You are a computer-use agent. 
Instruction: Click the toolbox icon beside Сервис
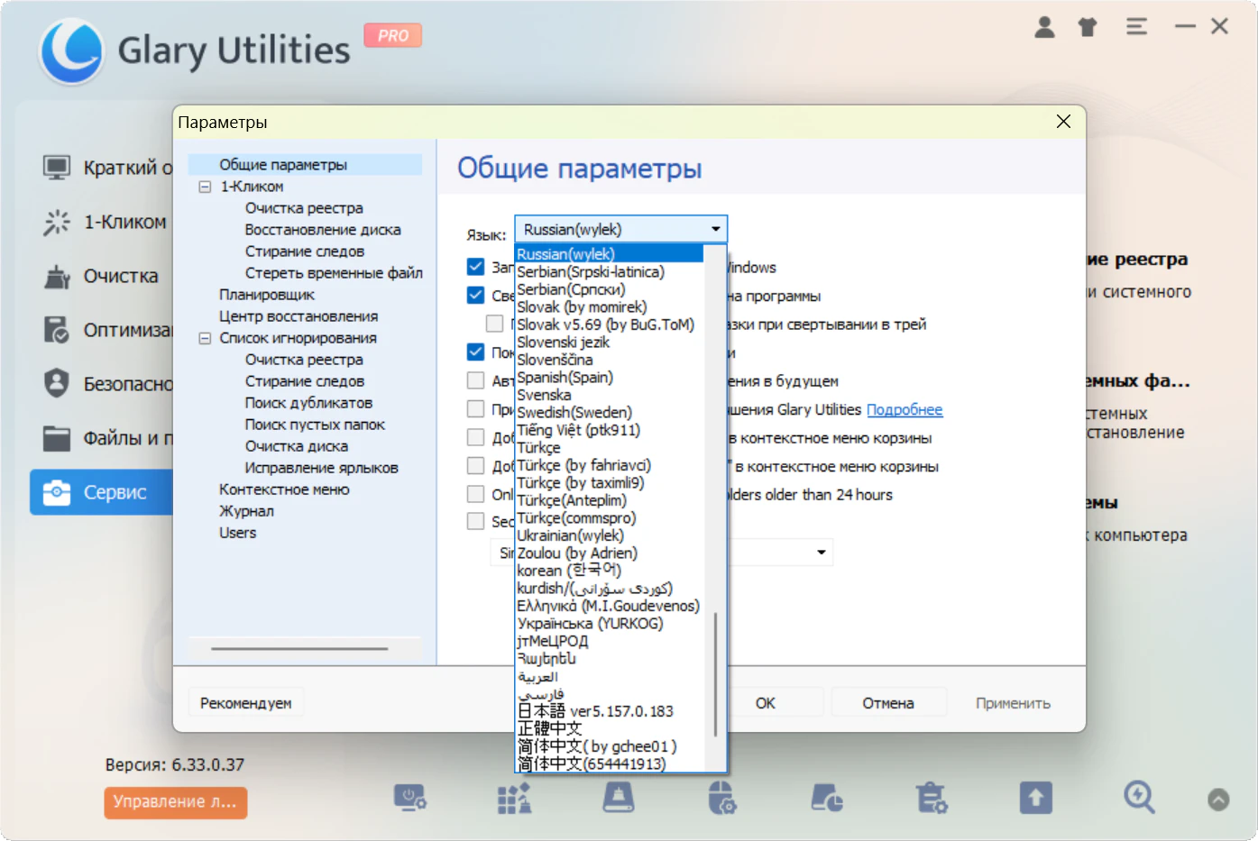point(57,492)
